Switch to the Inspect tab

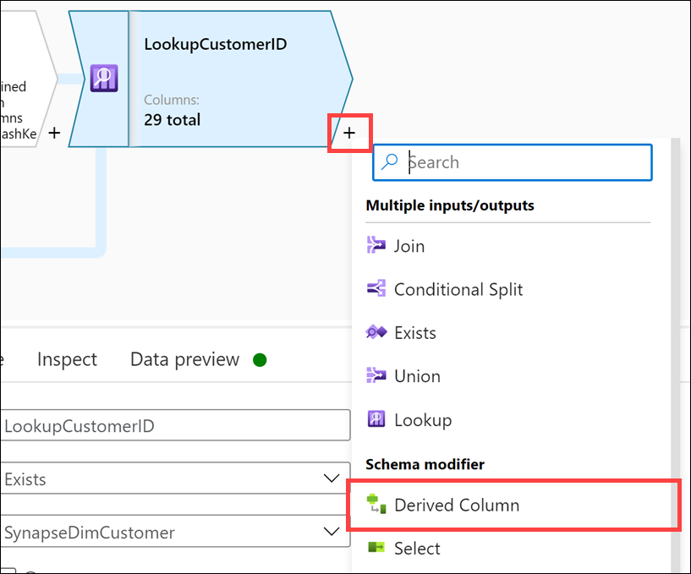pos(67,359)
